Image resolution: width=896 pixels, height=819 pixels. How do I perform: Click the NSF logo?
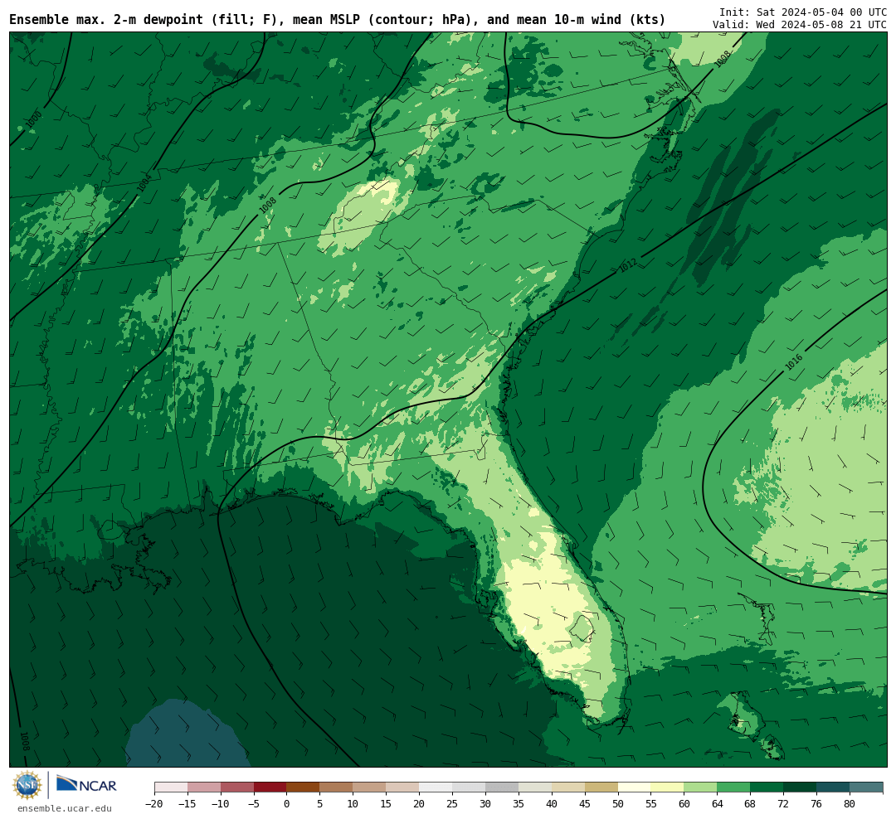(x=27, y=785)
